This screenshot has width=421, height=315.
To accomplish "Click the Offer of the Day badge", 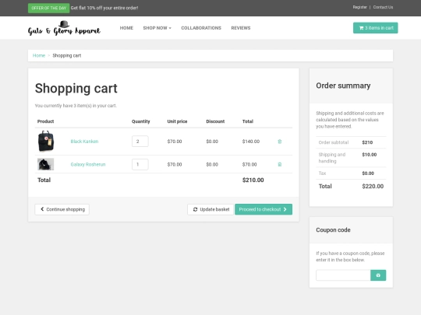I will [x=48, y=8].
